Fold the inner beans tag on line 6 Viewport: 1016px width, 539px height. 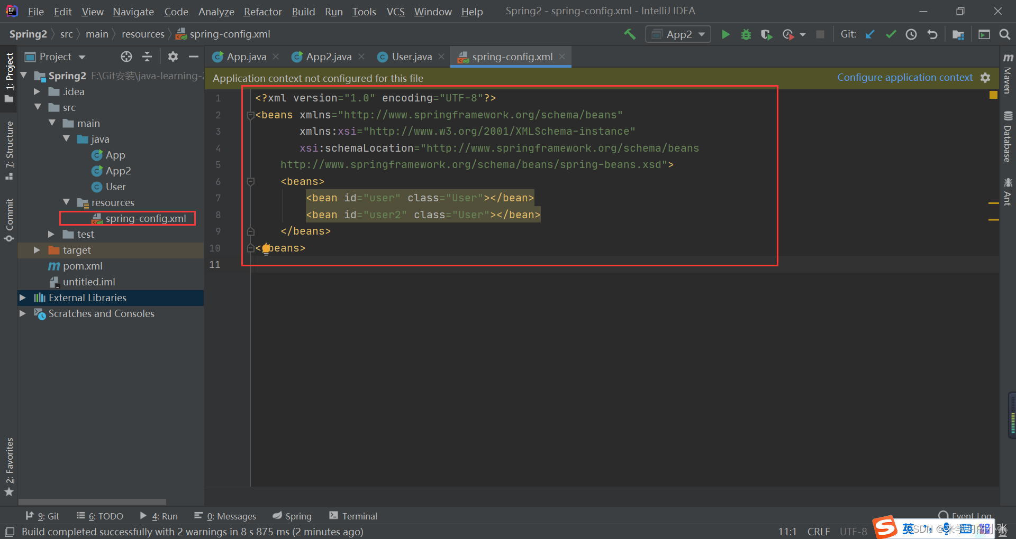(251, 182)
